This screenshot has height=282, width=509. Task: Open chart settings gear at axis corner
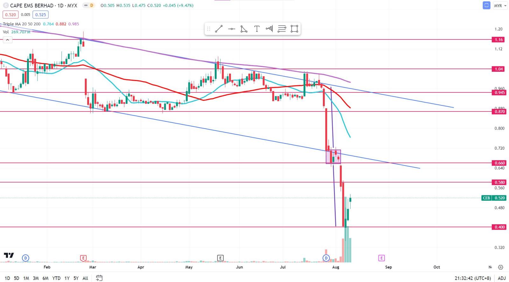point(501,267)
